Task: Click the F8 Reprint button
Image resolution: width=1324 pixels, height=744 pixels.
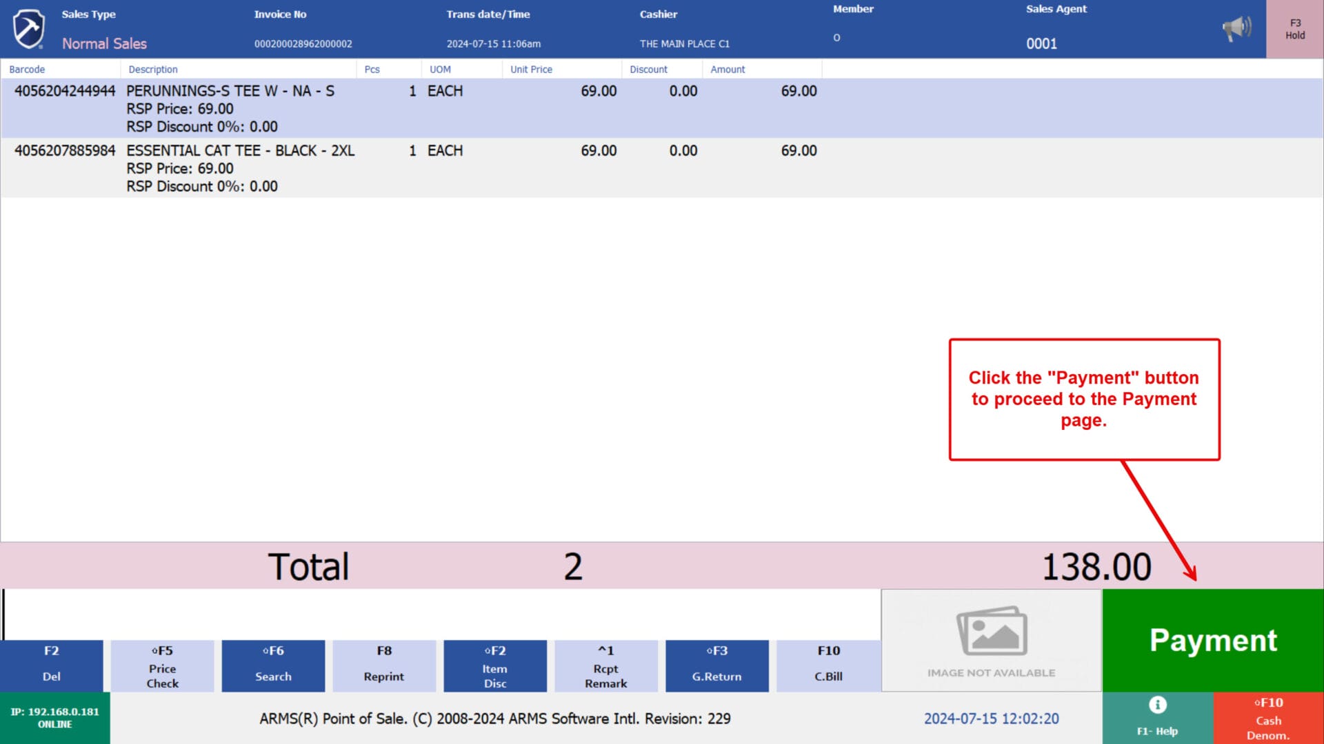Action: [x=384, y=665]
